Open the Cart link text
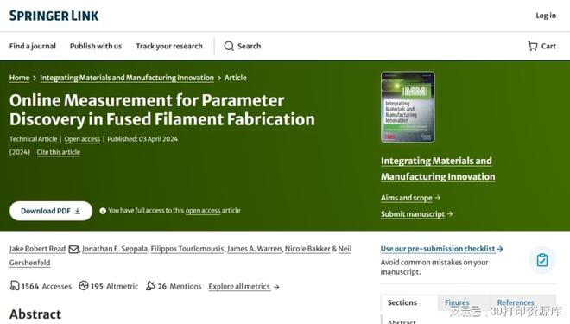The image size is (570, 324). click(x=548, y=46)
